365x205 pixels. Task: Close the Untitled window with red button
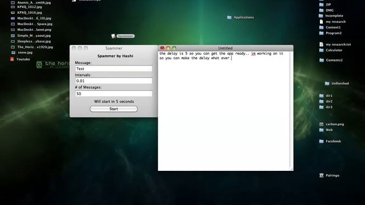tap(162, 48)
